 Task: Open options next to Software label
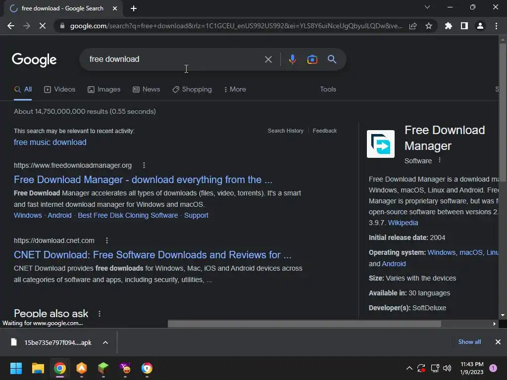440,160
